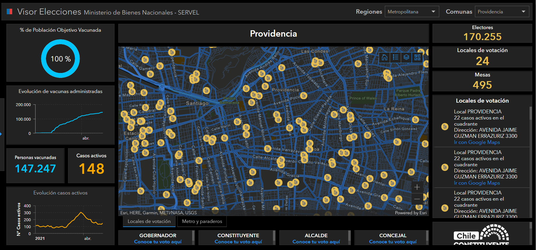Click the first polling place list marker icon
The image size is (536, 250).
(x=445, y=127)
